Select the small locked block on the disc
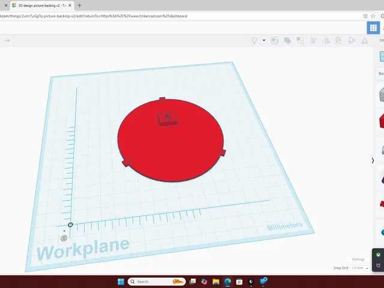 pos(167,119)
